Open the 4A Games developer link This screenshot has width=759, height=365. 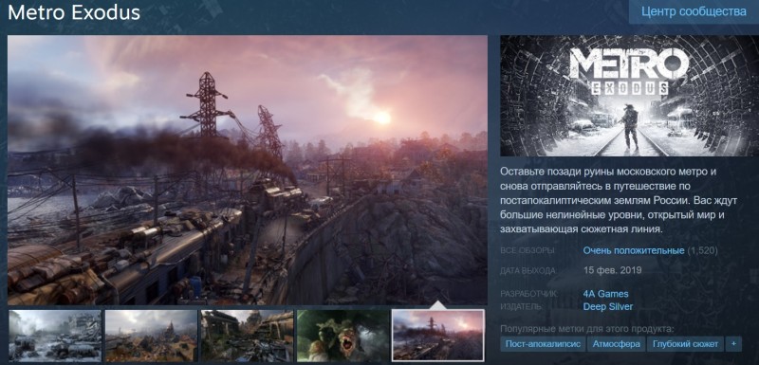tap(605, 294)
